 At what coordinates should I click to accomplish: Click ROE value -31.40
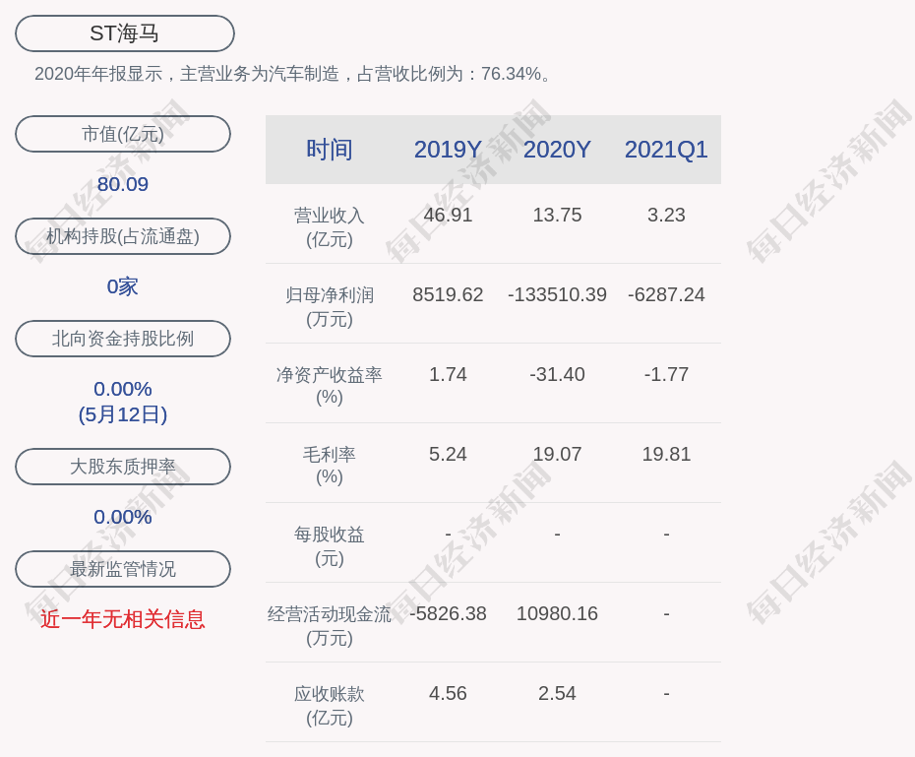click(557, 374)
